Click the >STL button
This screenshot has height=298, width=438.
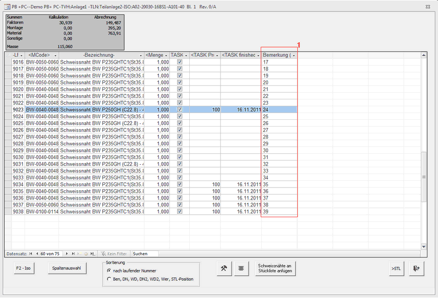click(396, 268)
